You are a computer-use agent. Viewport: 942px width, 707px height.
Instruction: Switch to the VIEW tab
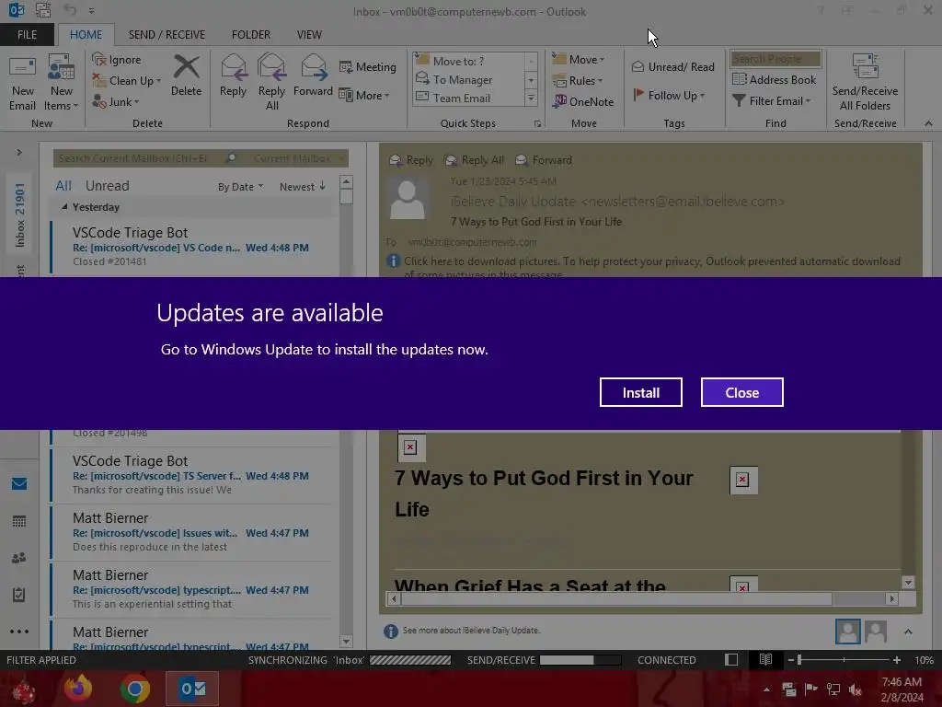click(x=309, y=35)
